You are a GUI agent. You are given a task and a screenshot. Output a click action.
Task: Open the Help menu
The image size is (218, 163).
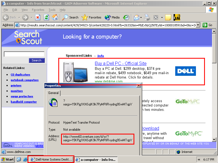(63, 10)
